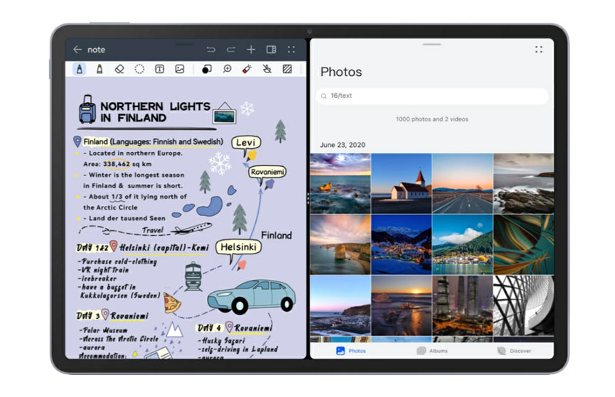Tap the suitcase drawing in note
The width and height of the screenshot is (615, 397).
point(87,109)
